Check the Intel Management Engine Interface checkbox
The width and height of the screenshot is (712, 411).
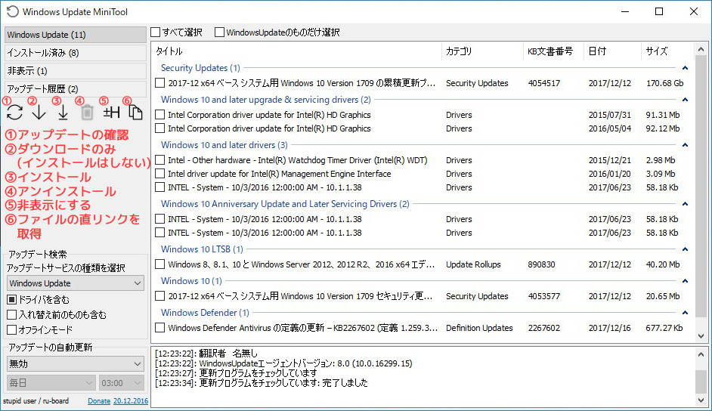[159, 174]
